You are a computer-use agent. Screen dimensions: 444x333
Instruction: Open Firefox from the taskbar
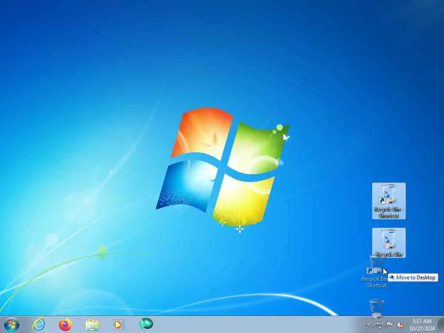tap(65, 324)
